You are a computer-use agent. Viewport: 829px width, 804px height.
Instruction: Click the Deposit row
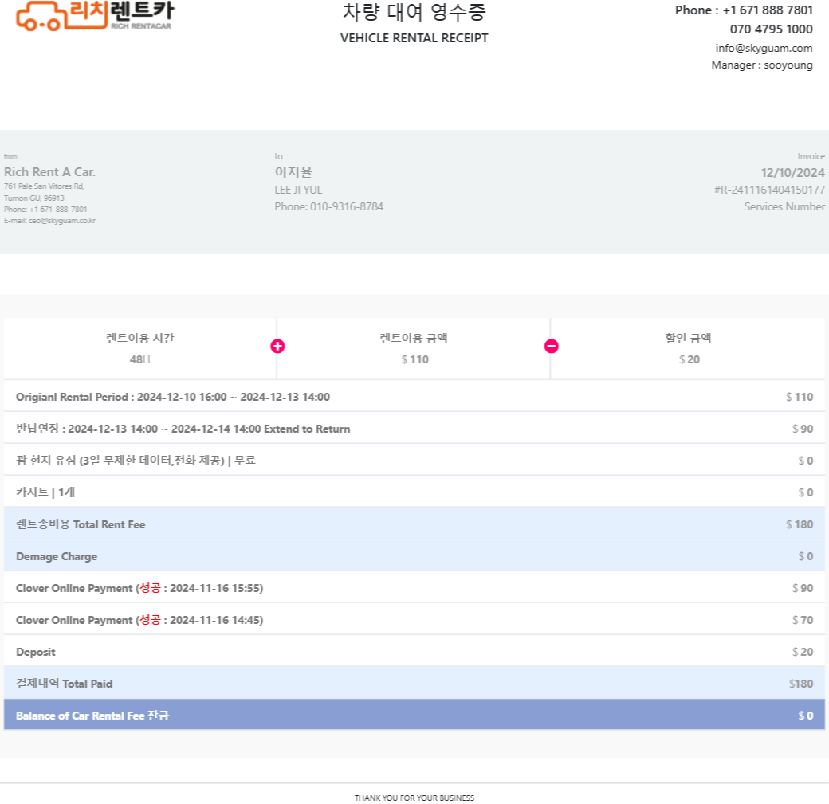click(414, 651)
